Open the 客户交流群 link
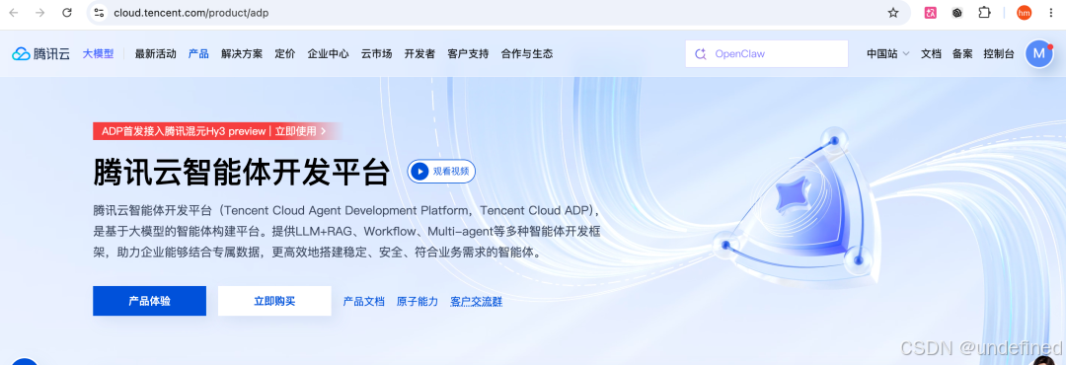The width and height of the screenshot is (1066, 365). point(477,301)
